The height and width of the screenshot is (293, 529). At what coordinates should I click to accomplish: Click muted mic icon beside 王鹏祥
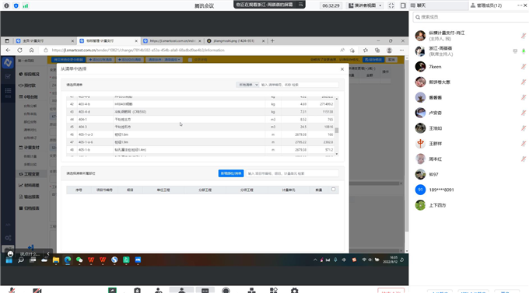pyautogui.click(x=524, y=144)
